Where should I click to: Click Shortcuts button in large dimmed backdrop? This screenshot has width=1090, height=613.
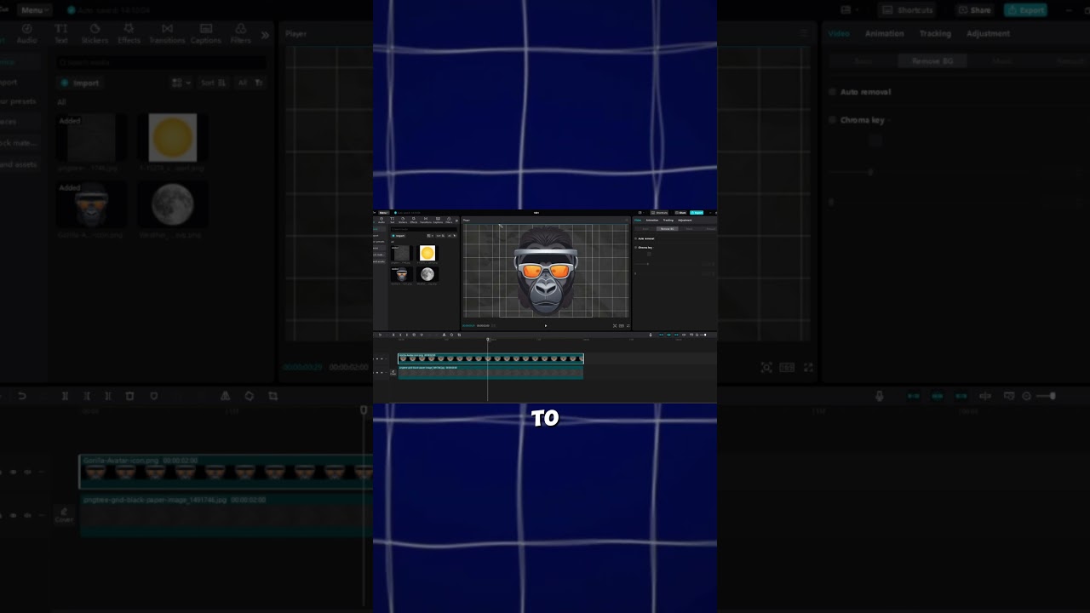click(x=908, y=10)
